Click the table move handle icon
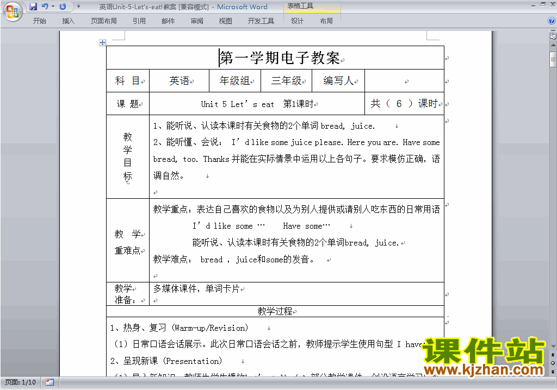The height and width of the screenshot is (390, 557). pyautogui.click(x=102, y=42)
